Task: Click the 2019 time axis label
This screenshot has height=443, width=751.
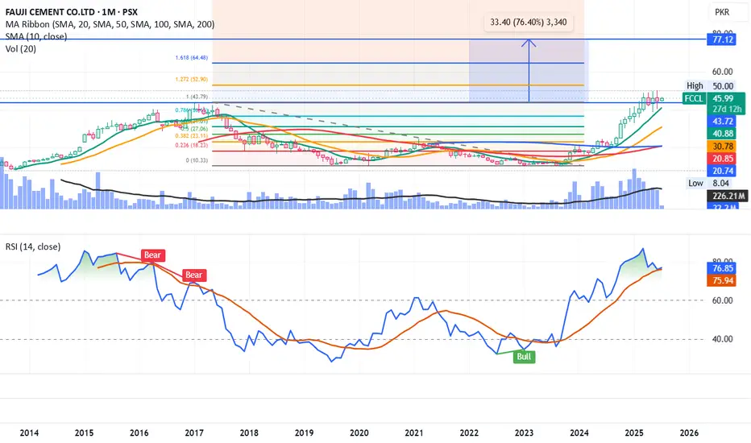Action: 304,433
